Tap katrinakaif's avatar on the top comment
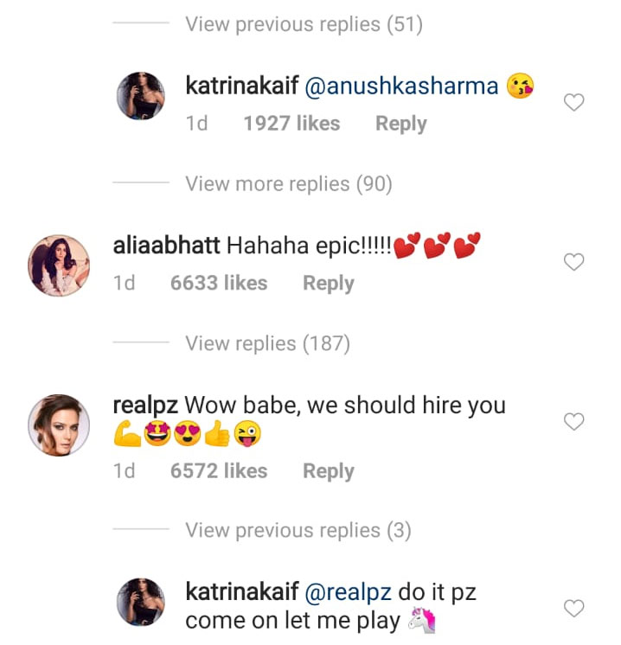The width and height of the screenshot is (621, 645). tap(140, 97)
